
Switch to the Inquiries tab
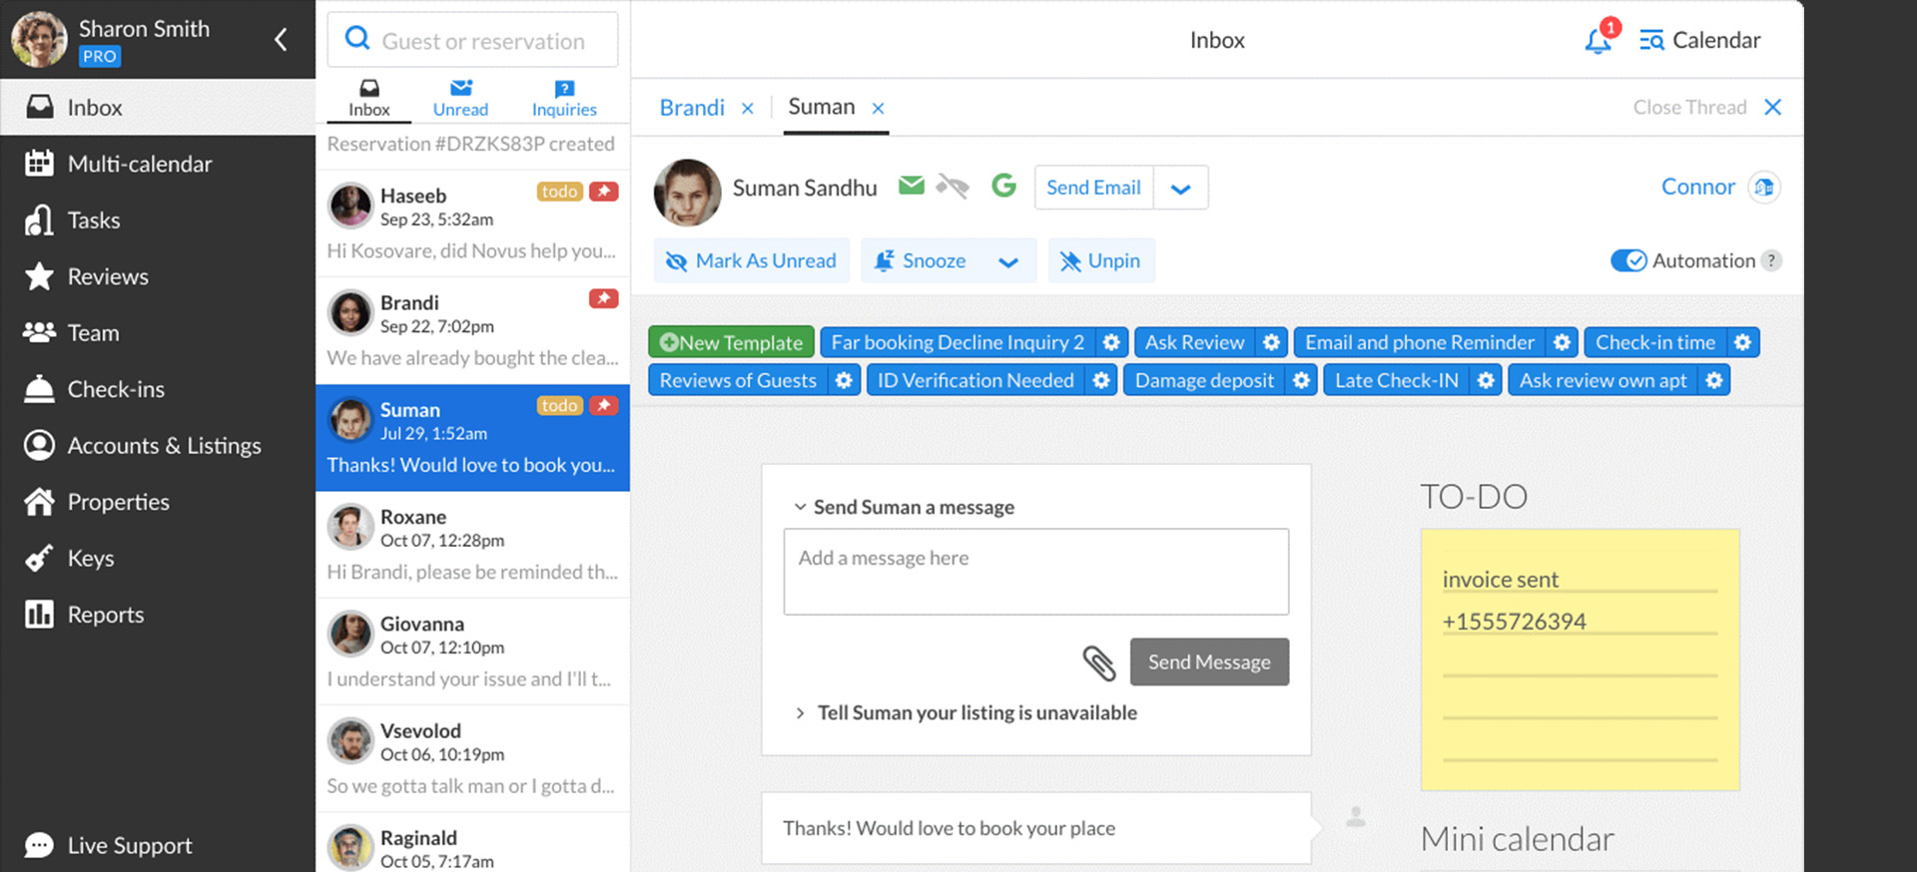[564, 98]
